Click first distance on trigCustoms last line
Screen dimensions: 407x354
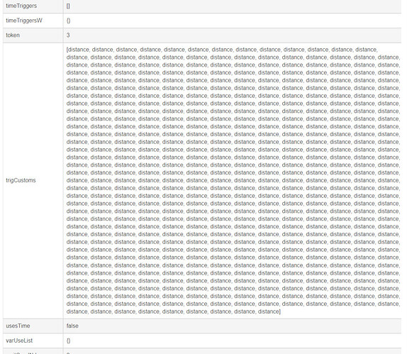click(77, 311)
